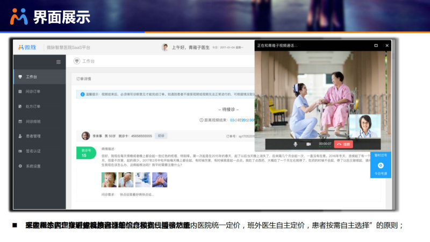Click the 患者管理 person icon

[x=20, y=136]
